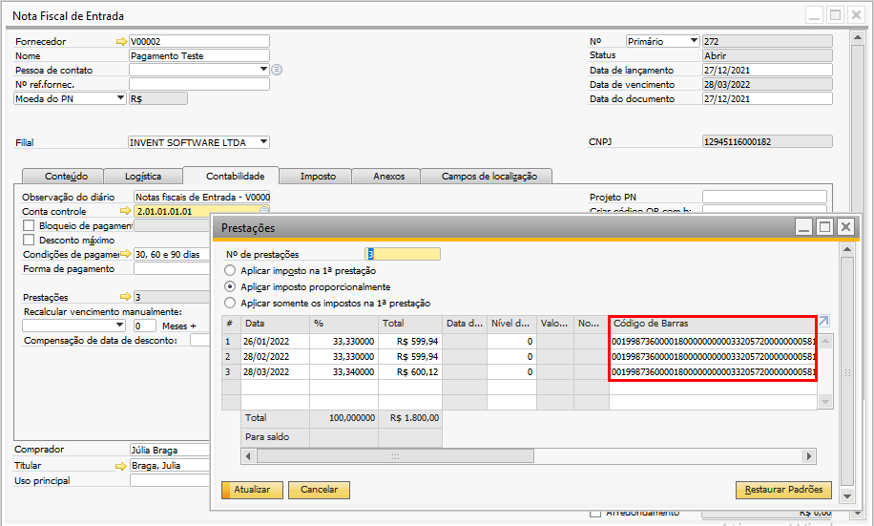Minimize the Prestações dialog

coord(803,227)
